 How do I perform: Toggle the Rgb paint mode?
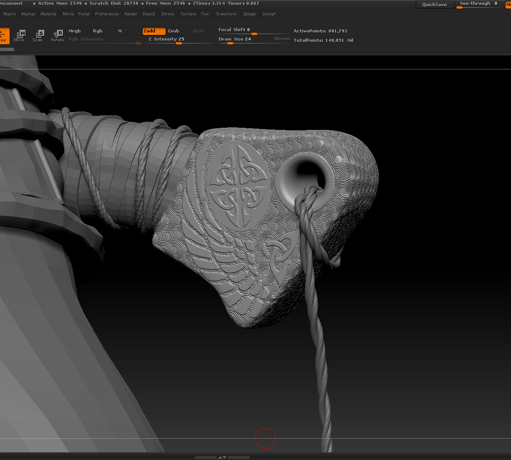103,31
